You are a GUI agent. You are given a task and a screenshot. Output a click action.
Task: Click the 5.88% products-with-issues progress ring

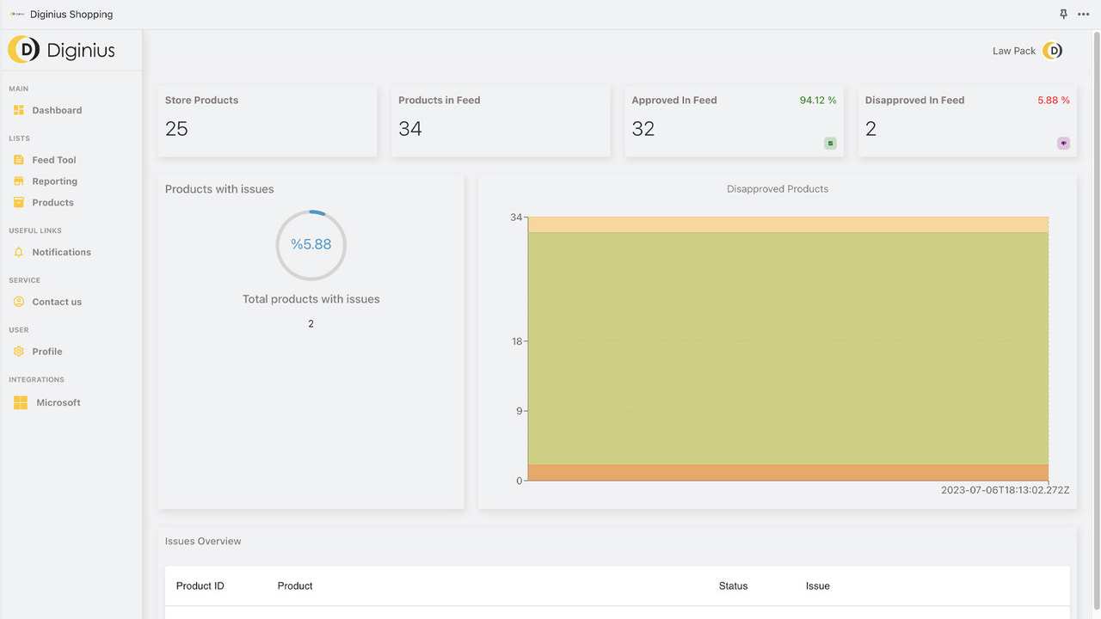[x=311, y=244]
